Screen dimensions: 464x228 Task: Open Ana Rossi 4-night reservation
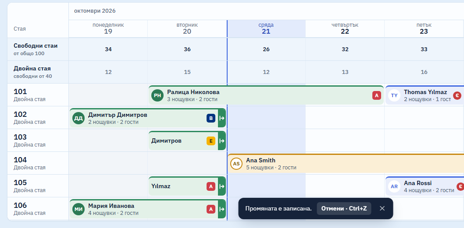425,186
